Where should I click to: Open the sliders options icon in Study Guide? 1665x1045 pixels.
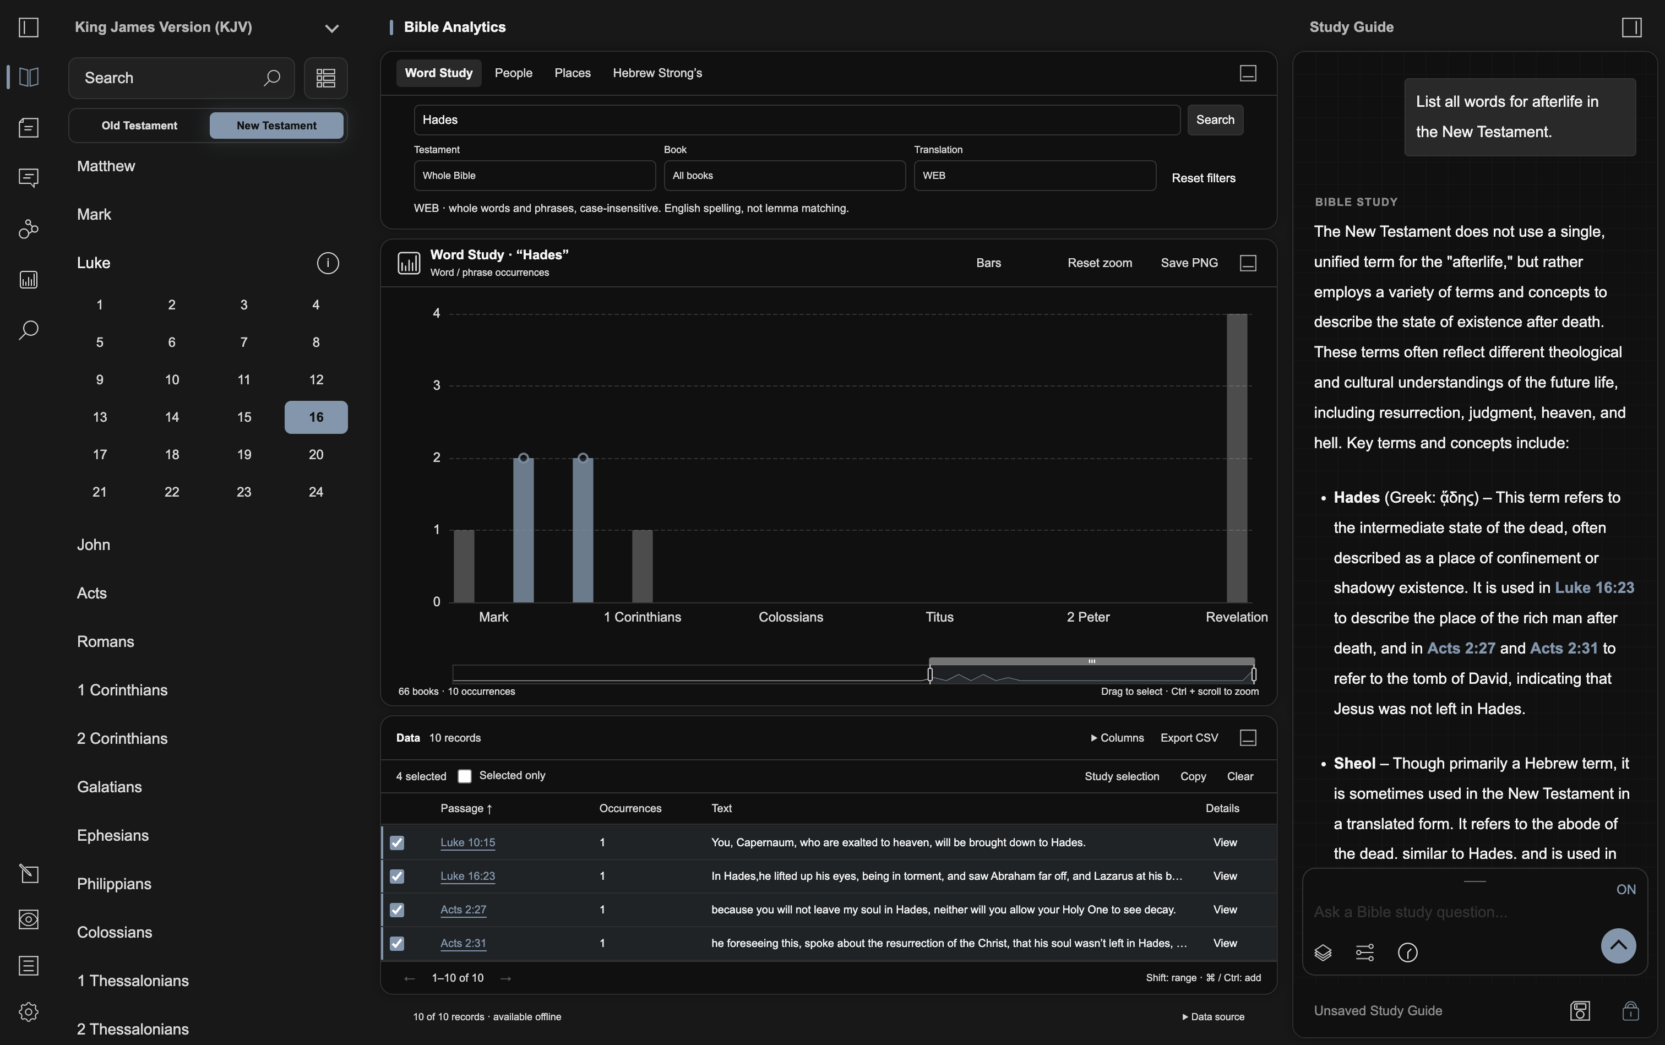click(1364, 953)
